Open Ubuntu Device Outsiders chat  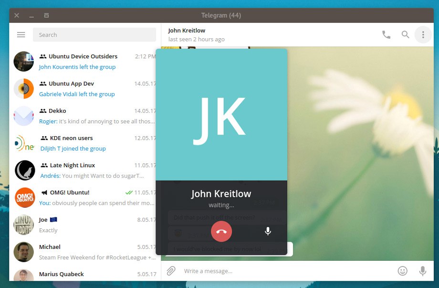(x=85, y=61)
